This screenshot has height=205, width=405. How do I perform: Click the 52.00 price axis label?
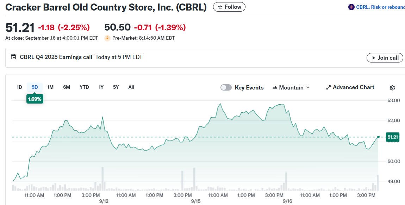394,120
